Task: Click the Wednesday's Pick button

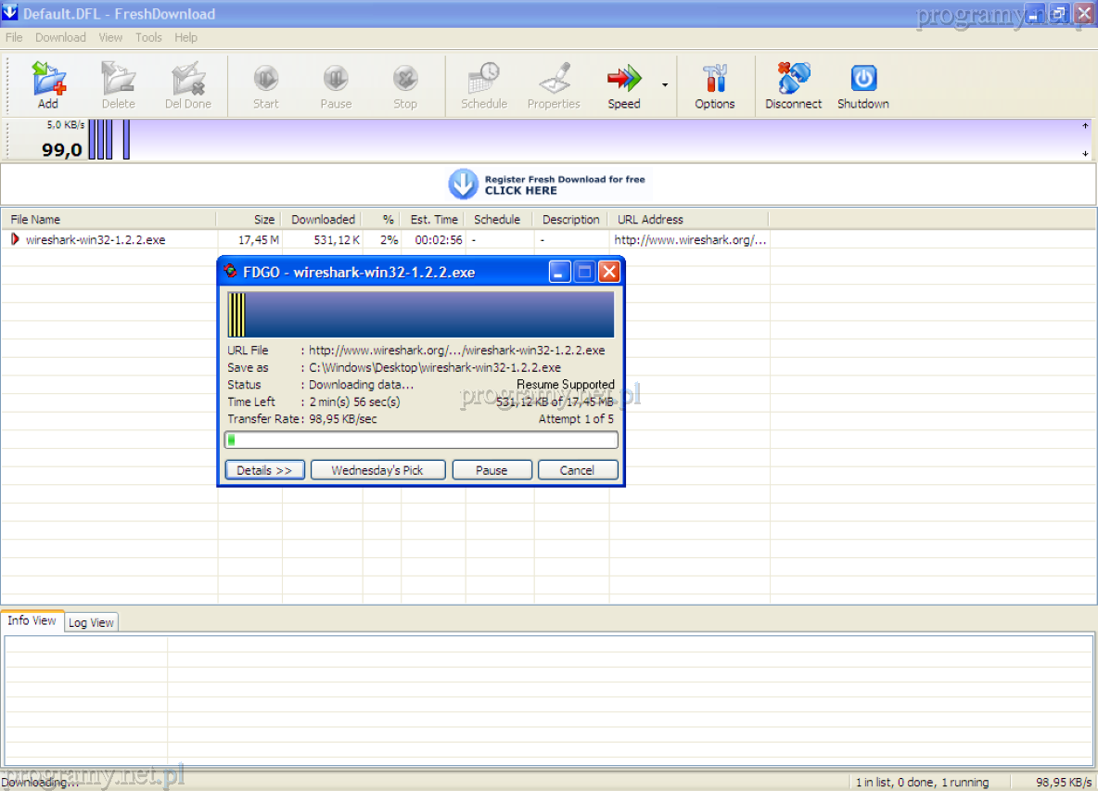Action: point(377,470)
